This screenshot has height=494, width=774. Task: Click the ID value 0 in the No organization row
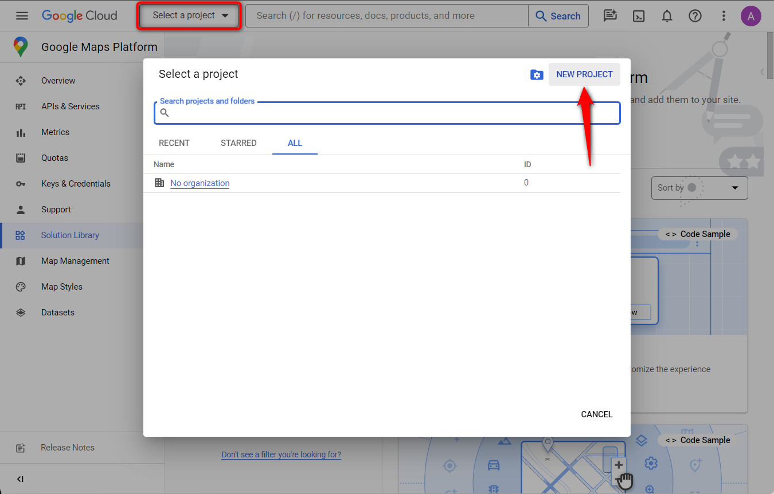coord(526,183)
